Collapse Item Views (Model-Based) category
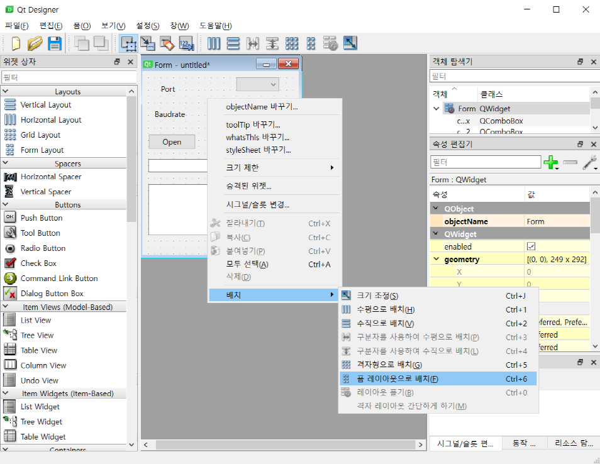The width and height of the screenshot is (600, 464). 6,307
